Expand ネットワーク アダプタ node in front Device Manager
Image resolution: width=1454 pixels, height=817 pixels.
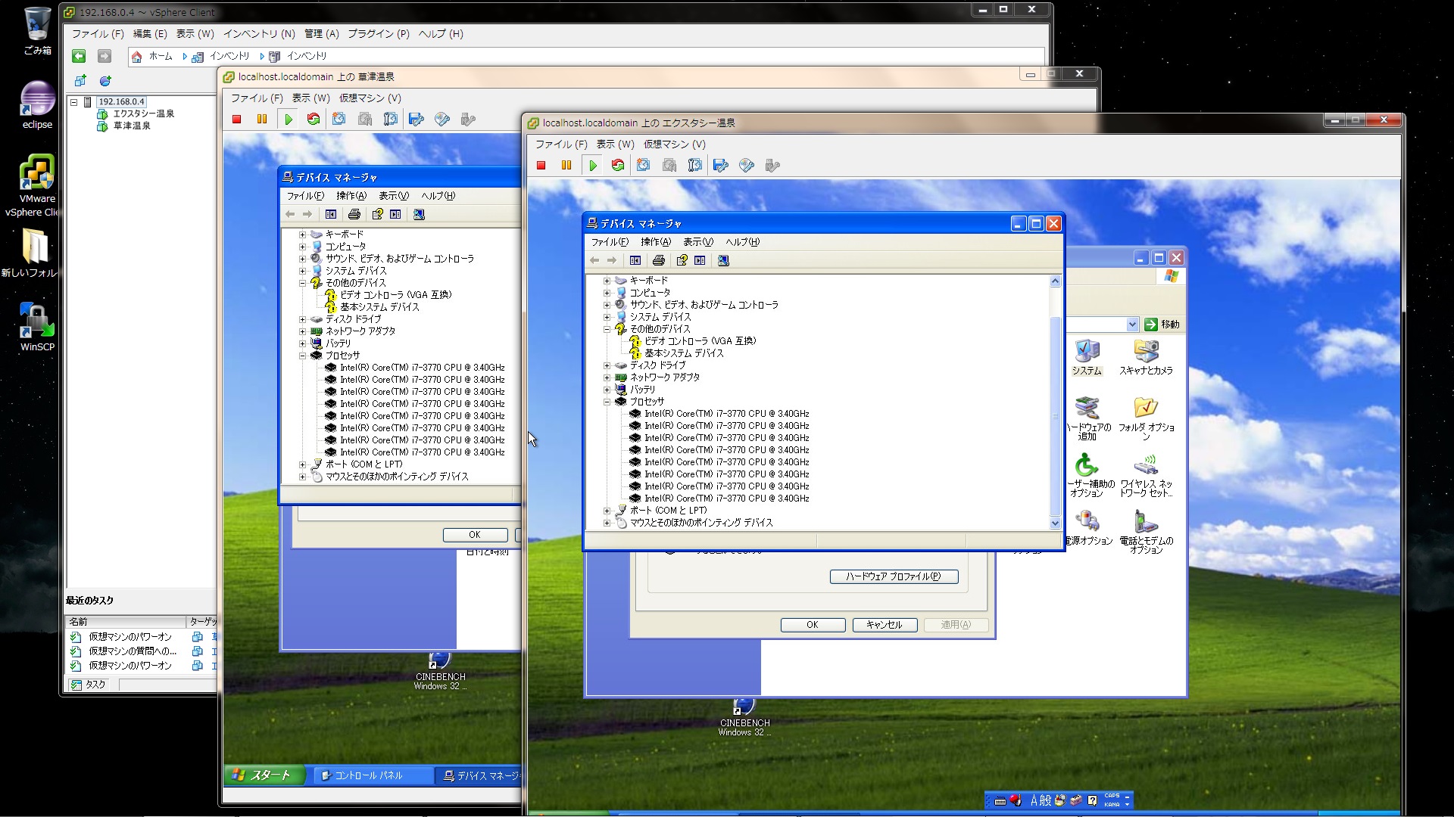[x=607, y=377]
